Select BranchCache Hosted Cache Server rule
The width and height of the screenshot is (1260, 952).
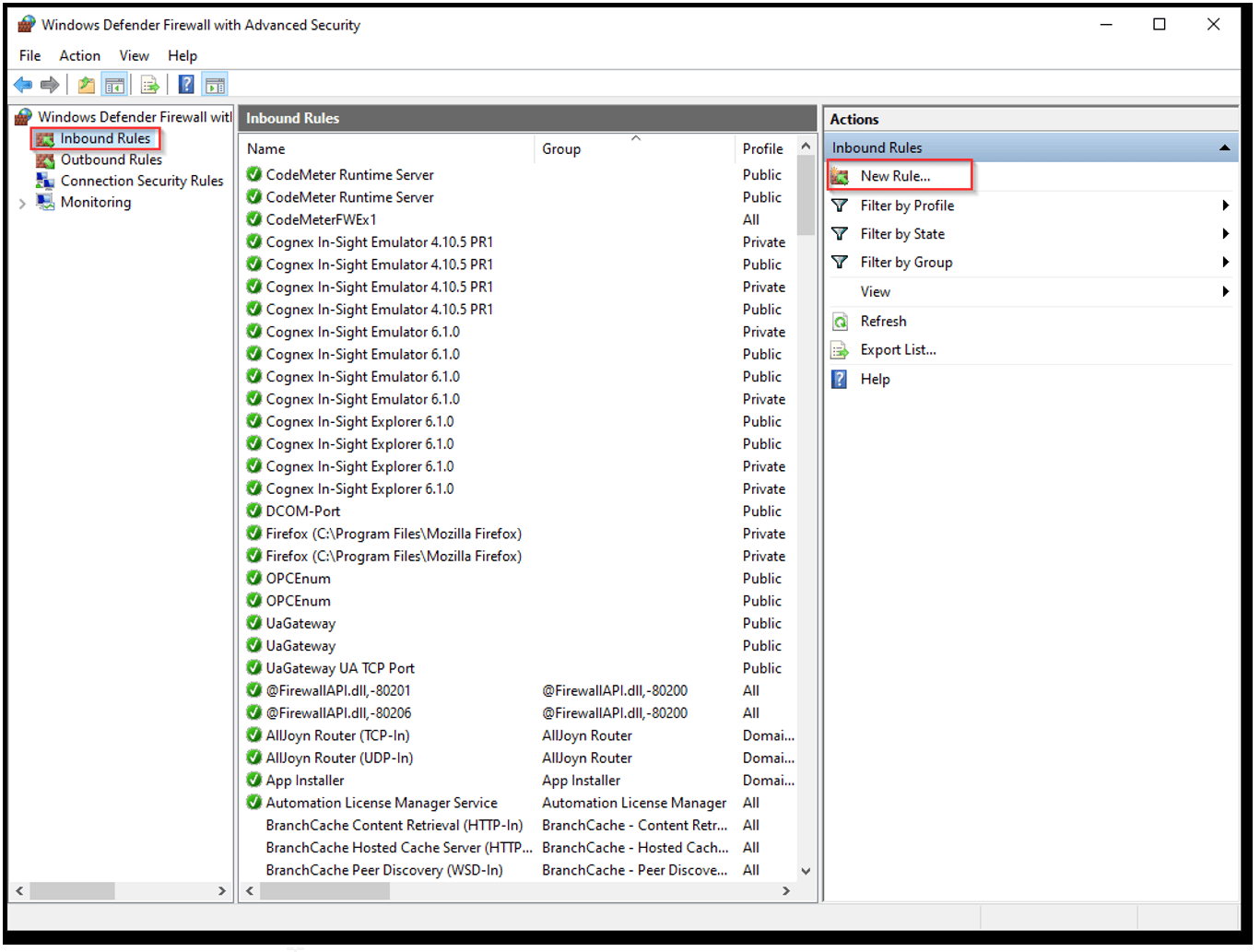[399, 848]
